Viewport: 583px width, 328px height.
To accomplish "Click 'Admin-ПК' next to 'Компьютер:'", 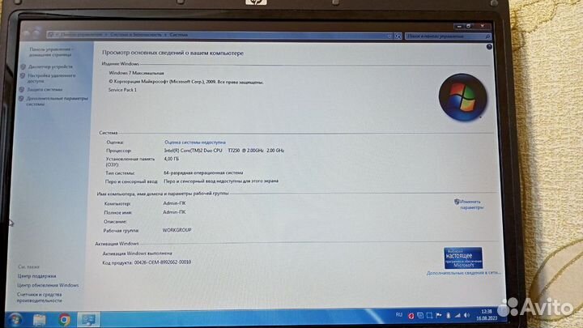I will 174,203.
